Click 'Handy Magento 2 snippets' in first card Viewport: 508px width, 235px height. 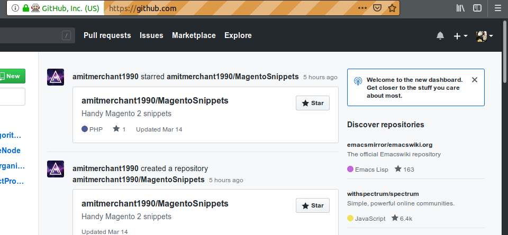click(126, 114)
